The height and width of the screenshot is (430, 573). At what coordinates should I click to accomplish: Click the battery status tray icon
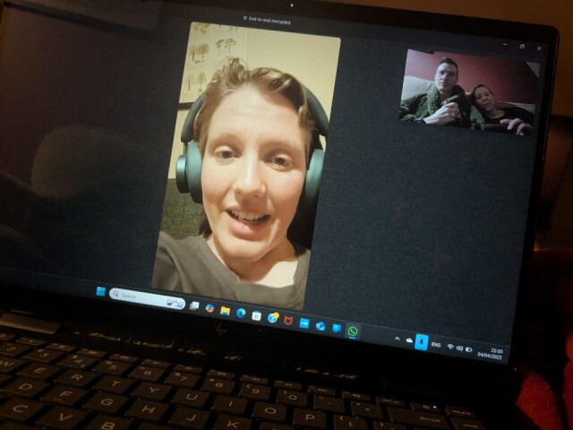click(x=468, y=349)
